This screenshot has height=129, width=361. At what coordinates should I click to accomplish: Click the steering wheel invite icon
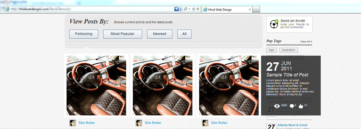coord(274,24)
